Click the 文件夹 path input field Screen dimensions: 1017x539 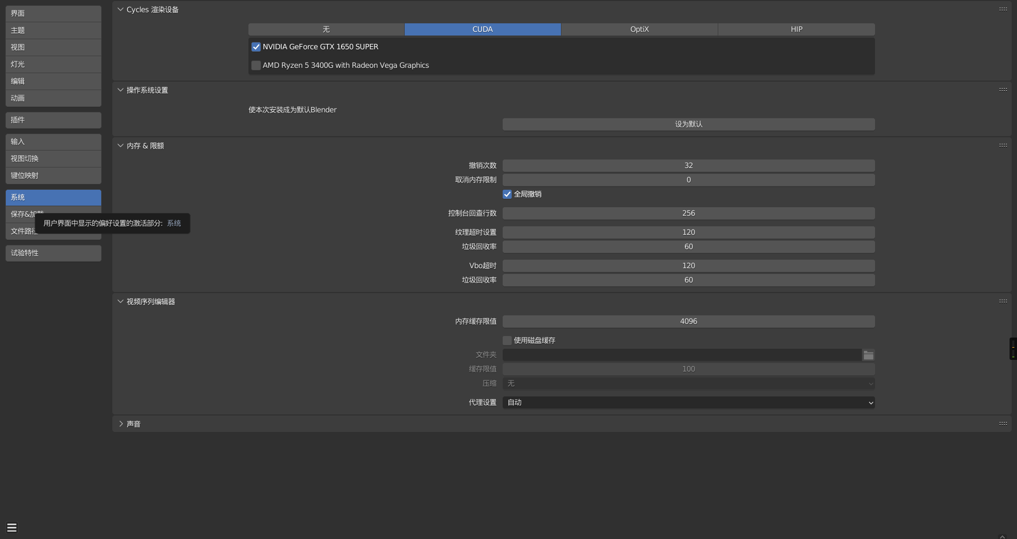pos(682,355)
